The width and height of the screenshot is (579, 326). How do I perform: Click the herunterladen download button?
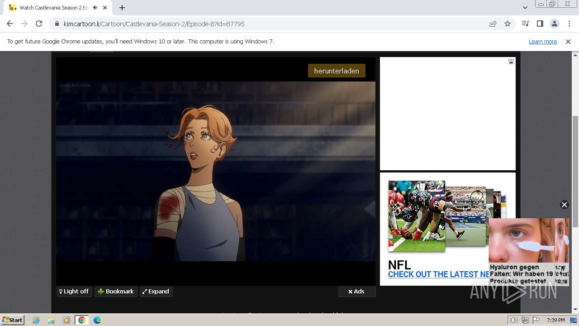337,71
